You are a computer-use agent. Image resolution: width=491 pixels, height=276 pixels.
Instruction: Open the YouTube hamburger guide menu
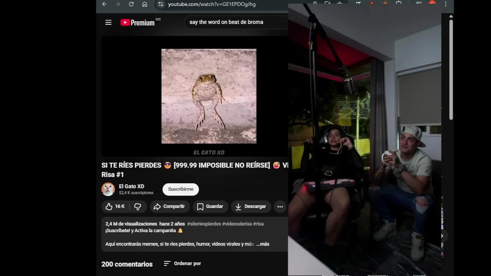109,23
